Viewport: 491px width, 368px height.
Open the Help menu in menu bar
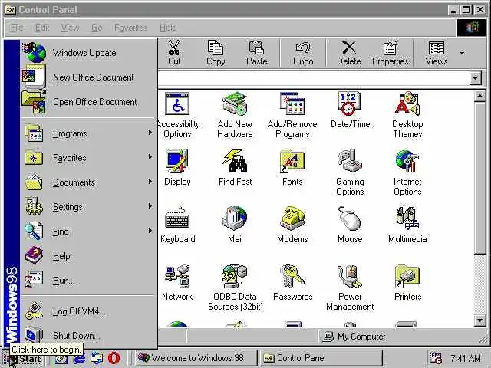(x=168, y=28)
